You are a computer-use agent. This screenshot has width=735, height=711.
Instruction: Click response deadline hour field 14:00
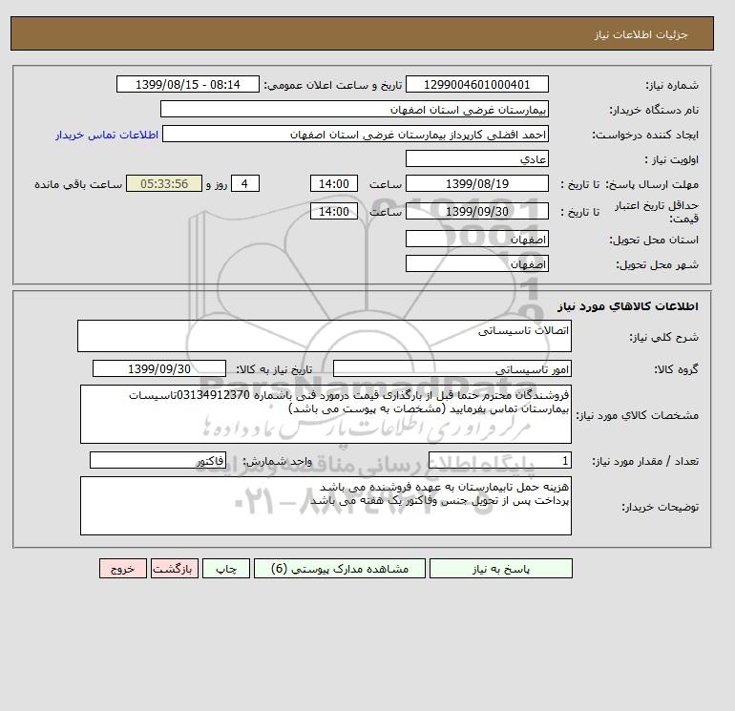click(334, 184)
